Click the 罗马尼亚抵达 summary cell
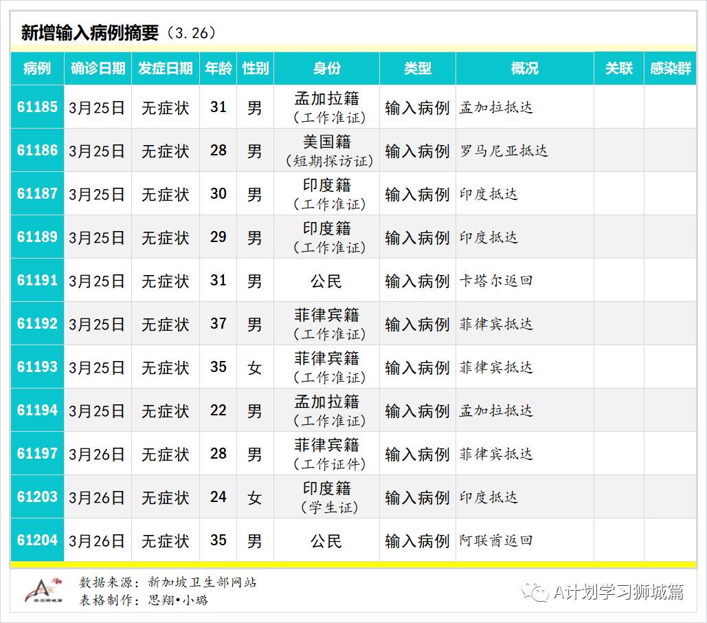 505,151
